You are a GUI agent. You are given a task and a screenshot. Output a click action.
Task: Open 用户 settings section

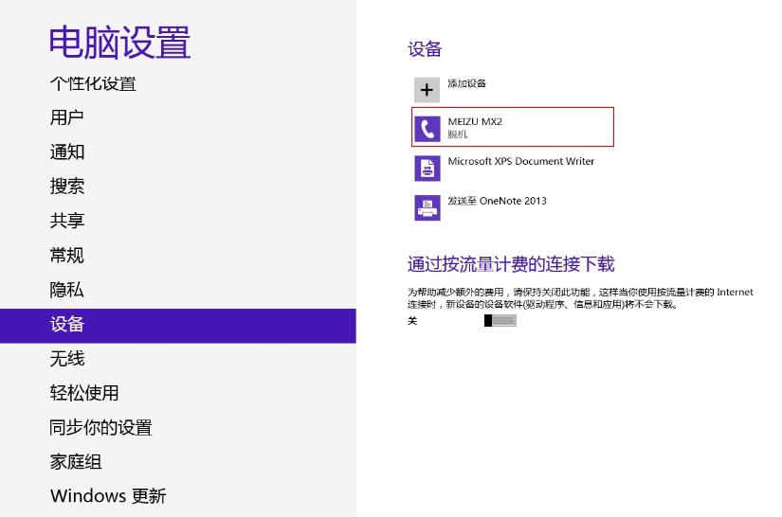pyautogui.click(x=67, y=117)
